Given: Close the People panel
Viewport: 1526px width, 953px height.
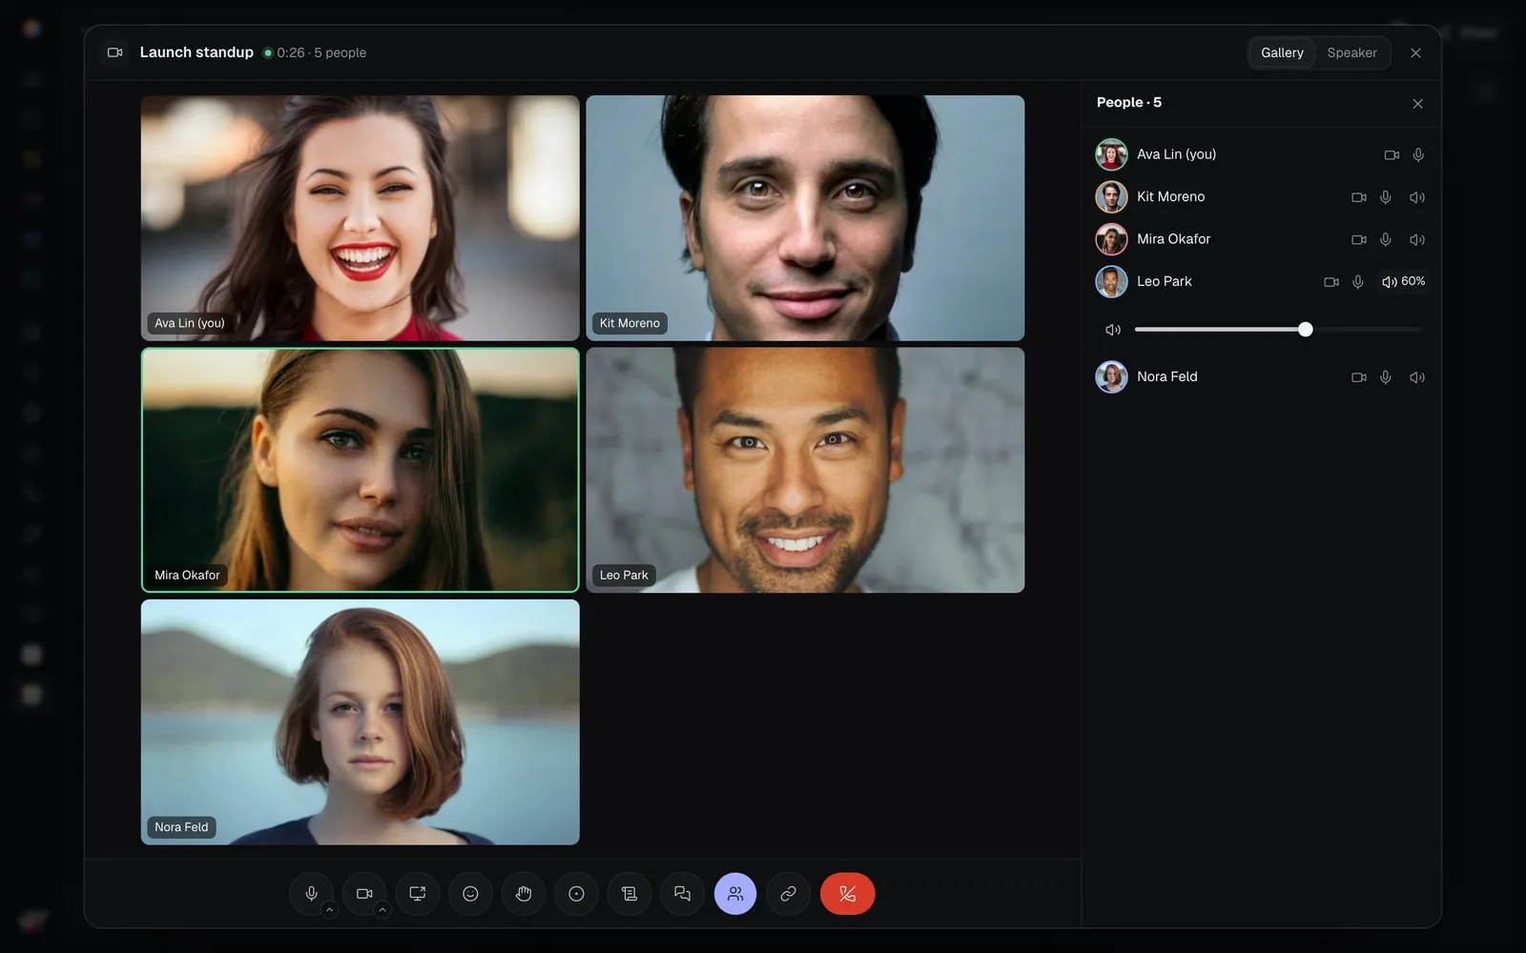Looking at the screenshot, I should tap(1417, 104).
